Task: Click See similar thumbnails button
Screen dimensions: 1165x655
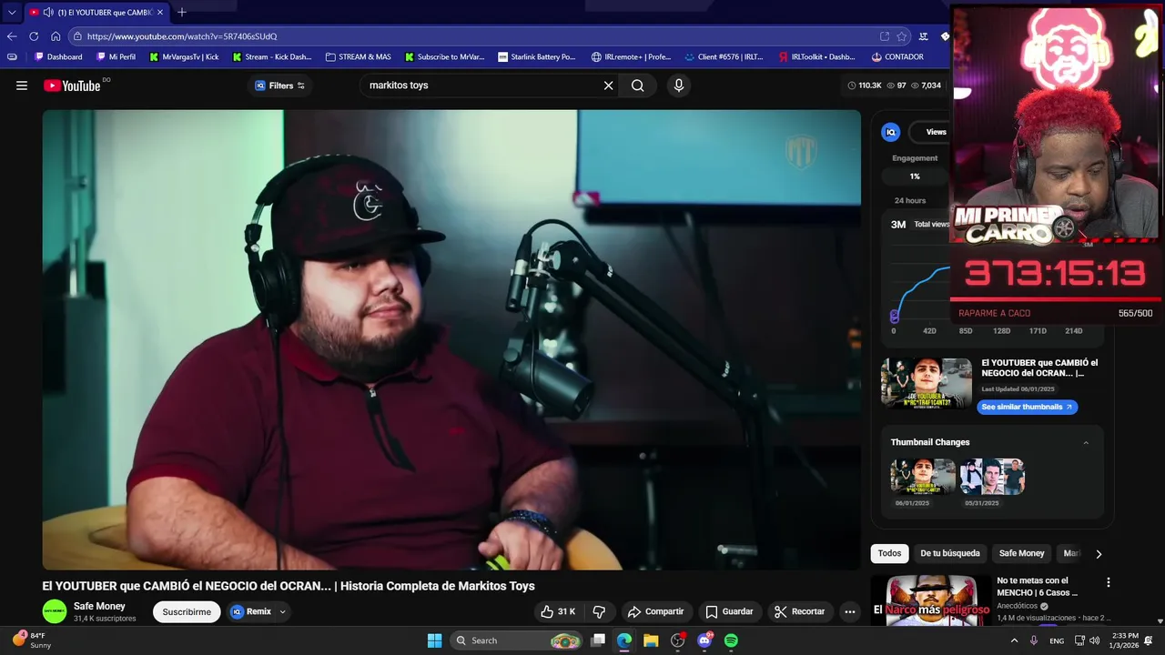Action: [x=1027, y=407]
